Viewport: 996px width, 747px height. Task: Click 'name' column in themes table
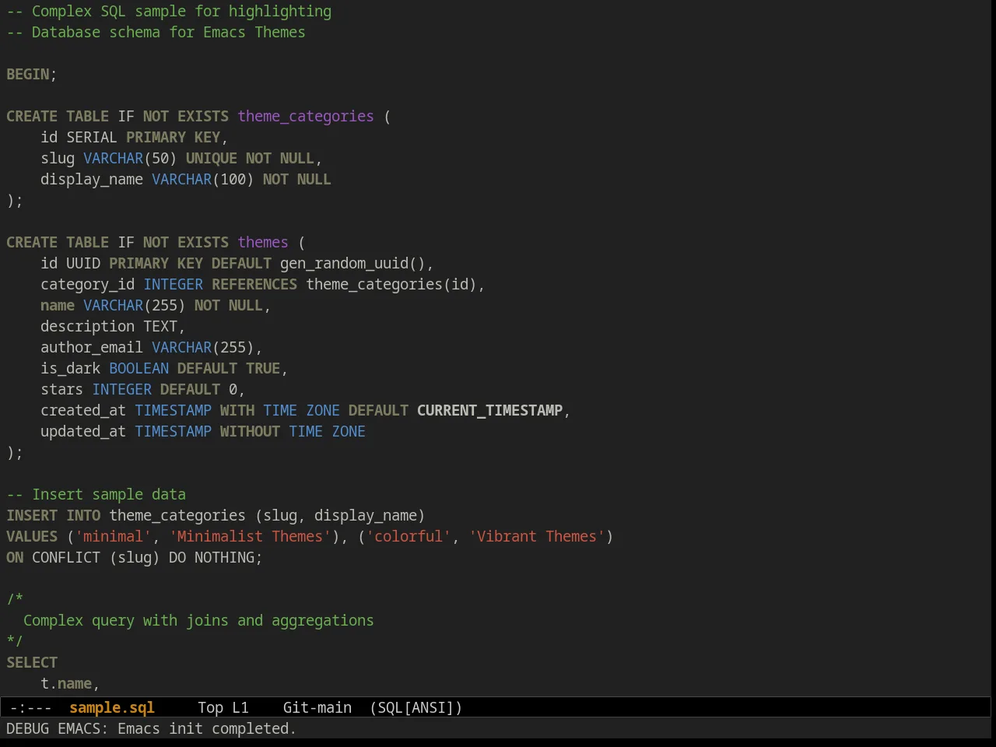(x=58, y=305)
